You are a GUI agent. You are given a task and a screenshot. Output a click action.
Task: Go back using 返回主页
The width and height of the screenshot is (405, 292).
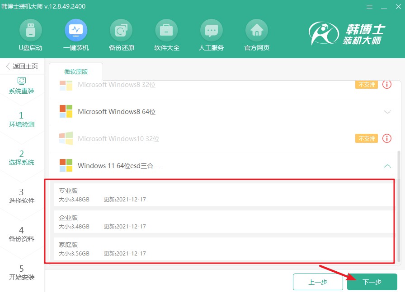[x=22, y=66]
